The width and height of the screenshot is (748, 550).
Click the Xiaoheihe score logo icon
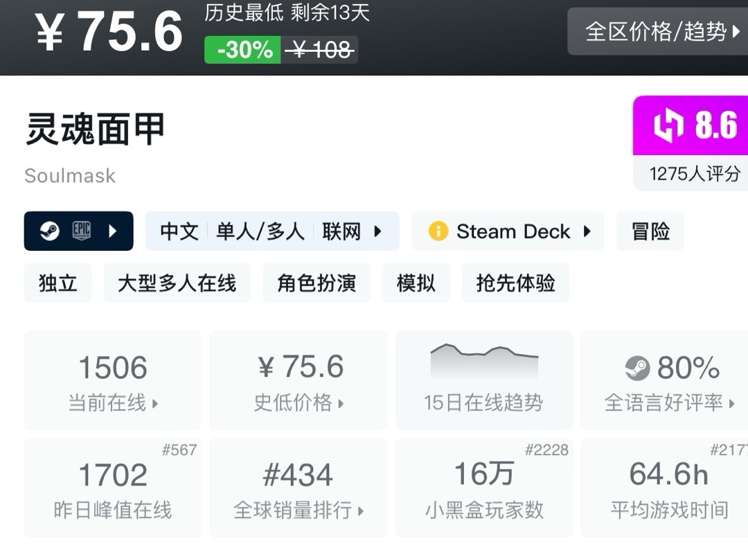pos(669,126)
